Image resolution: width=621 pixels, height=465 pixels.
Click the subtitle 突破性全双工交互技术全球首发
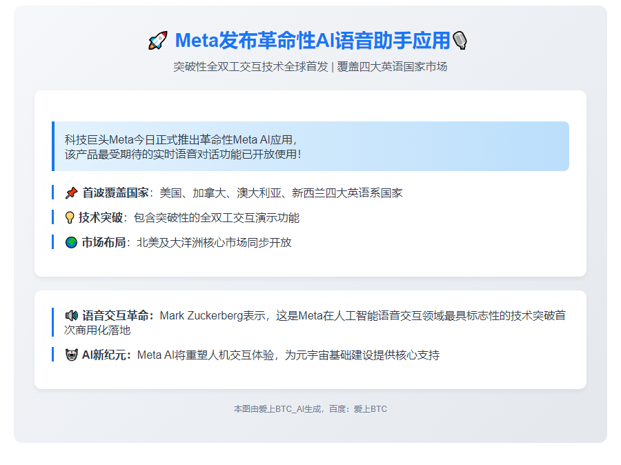click(x=250, y=66)
